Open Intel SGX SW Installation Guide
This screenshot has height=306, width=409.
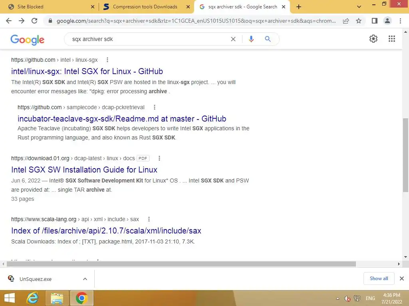(84, 170)
